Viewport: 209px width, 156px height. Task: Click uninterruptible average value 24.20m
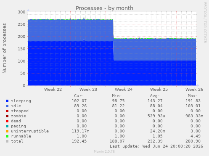157,131
